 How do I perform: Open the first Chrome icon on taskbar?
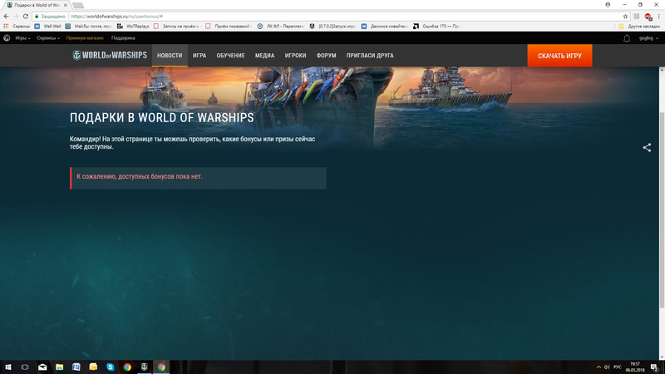[127, 367]
